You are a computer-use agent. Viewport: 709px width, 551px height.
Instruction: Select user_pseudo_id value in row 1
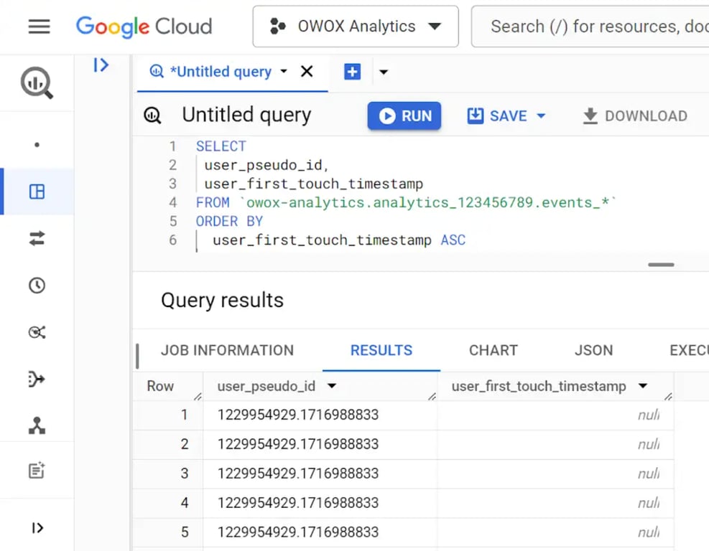click(x=298, y=415)
